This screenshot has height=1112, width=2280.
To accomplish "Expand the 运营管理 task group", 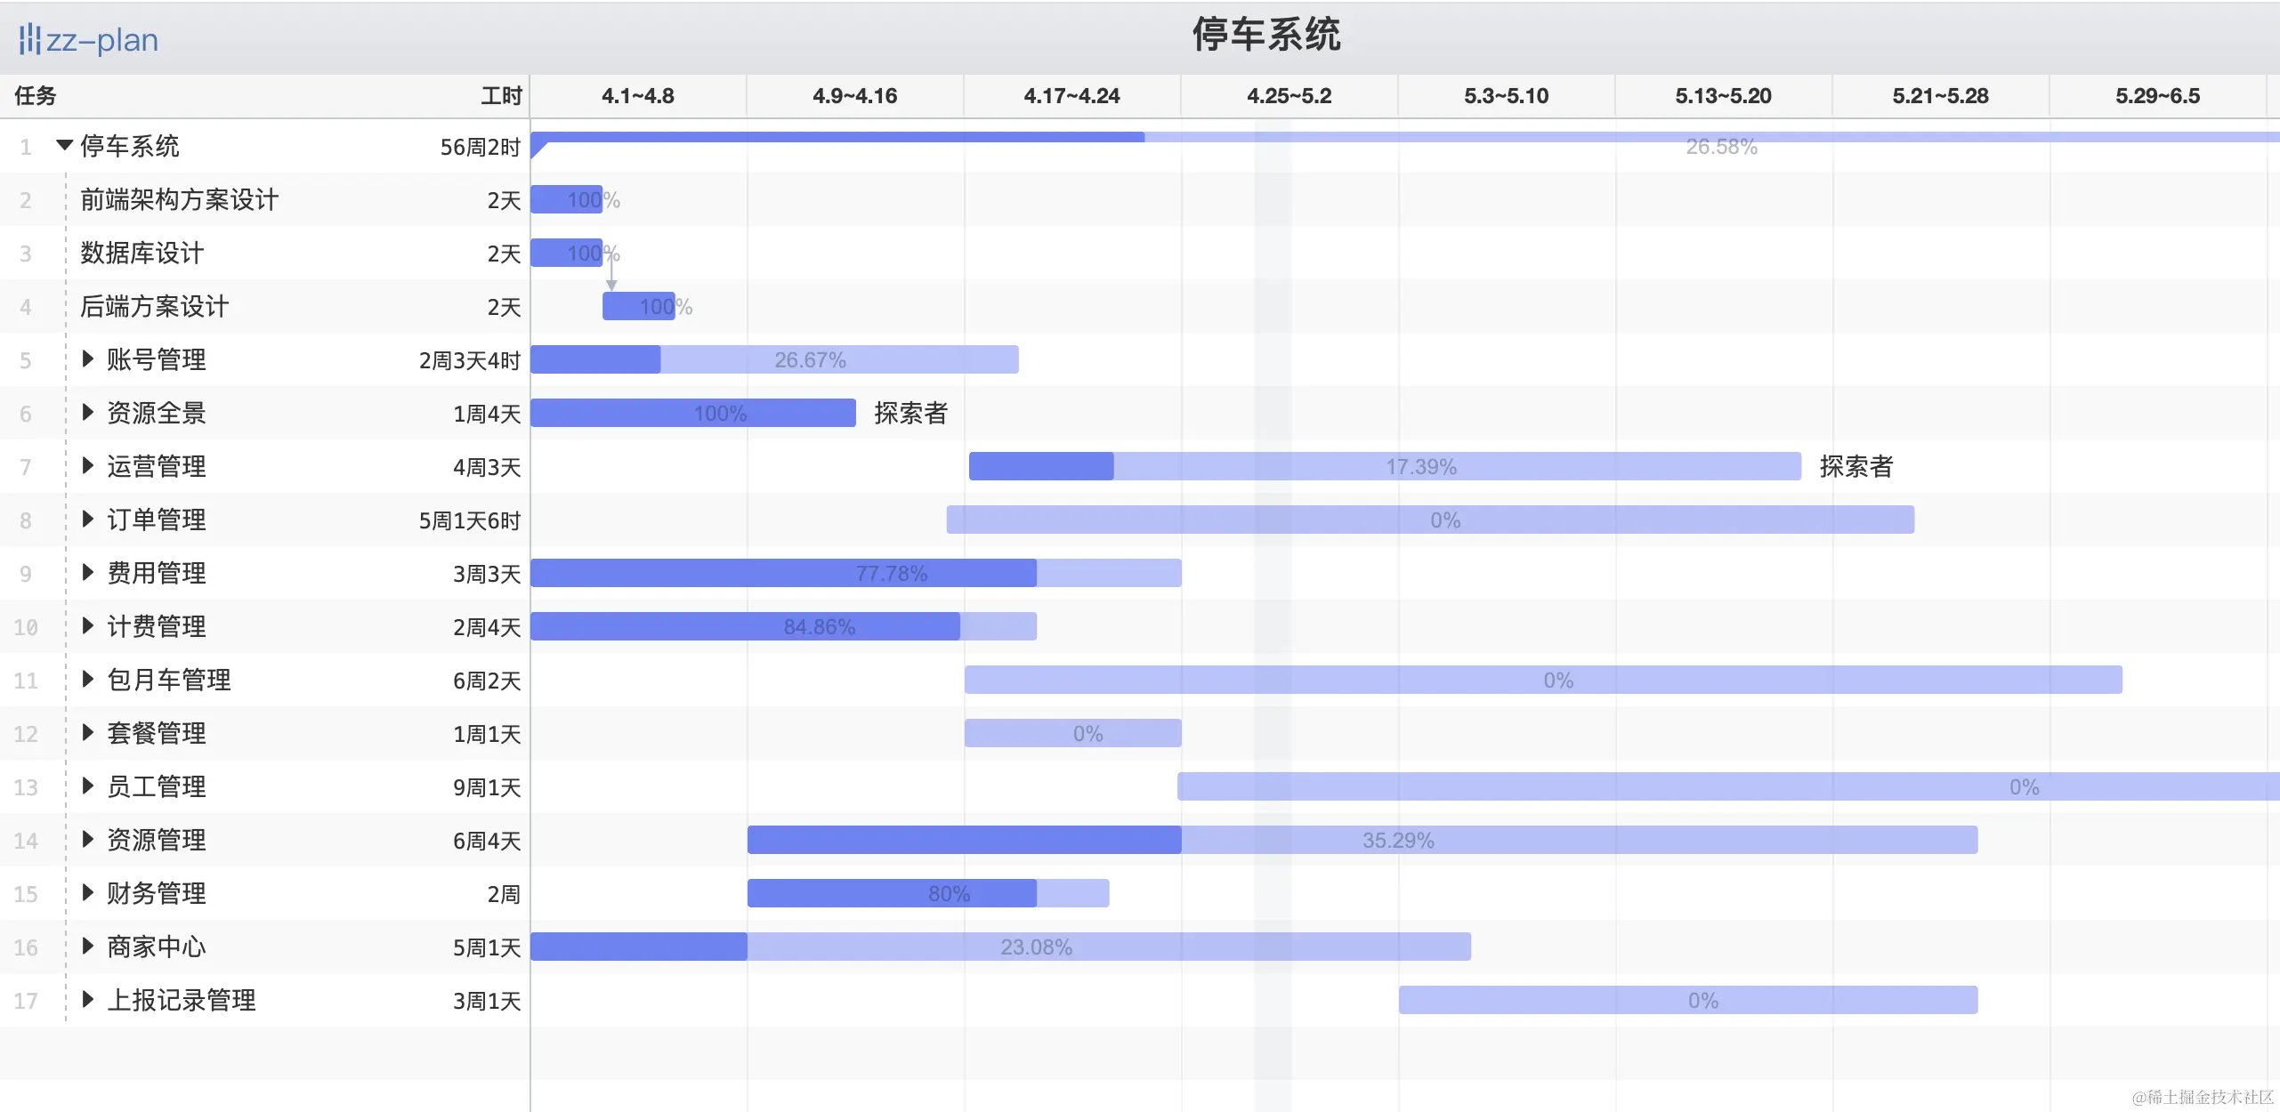I will tap(87, 465).
